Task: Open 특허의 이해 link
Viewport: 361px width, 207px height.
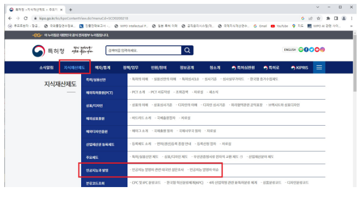Action: point(140,79)
